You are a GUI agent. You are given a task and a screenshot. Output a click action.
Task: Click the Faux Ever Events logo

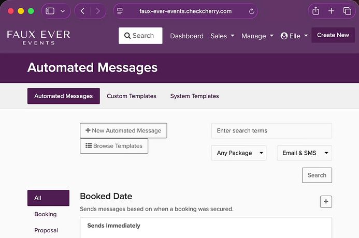point(38,37)
